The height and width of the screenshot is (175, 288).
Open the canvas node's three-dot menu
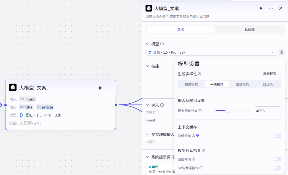point(109,88)
